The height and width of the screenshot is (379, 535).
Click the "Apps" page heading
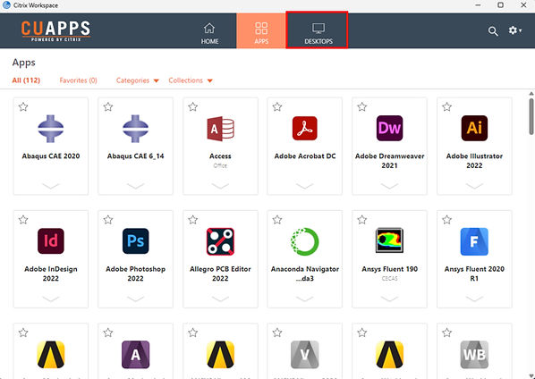click(x=23, y=63)
